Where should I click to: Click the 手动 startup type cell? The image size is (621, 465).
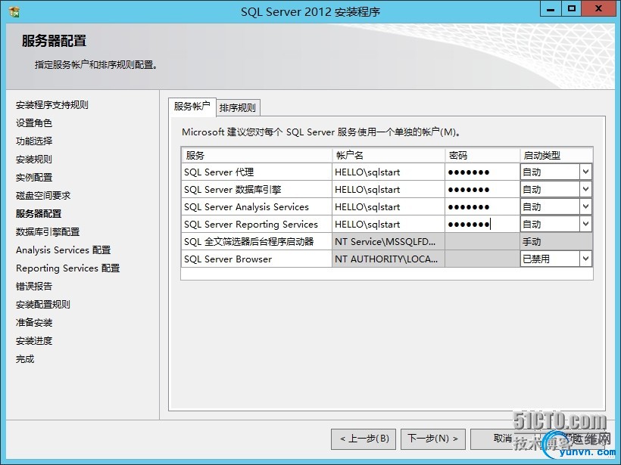pos(557,242)
